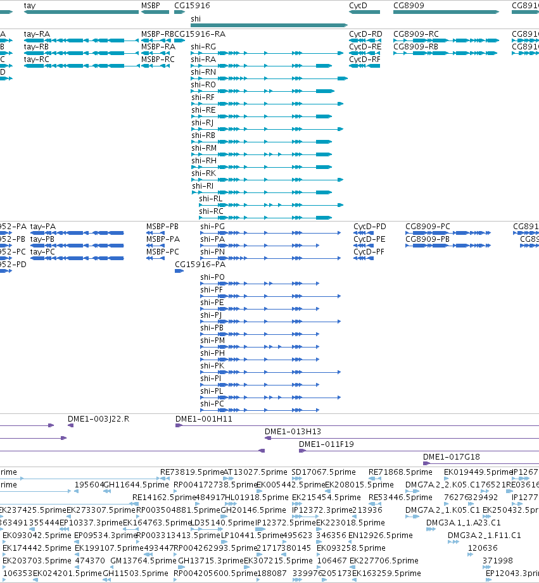
Task: Click the CG8909-PB protein label
Action: 428,239
